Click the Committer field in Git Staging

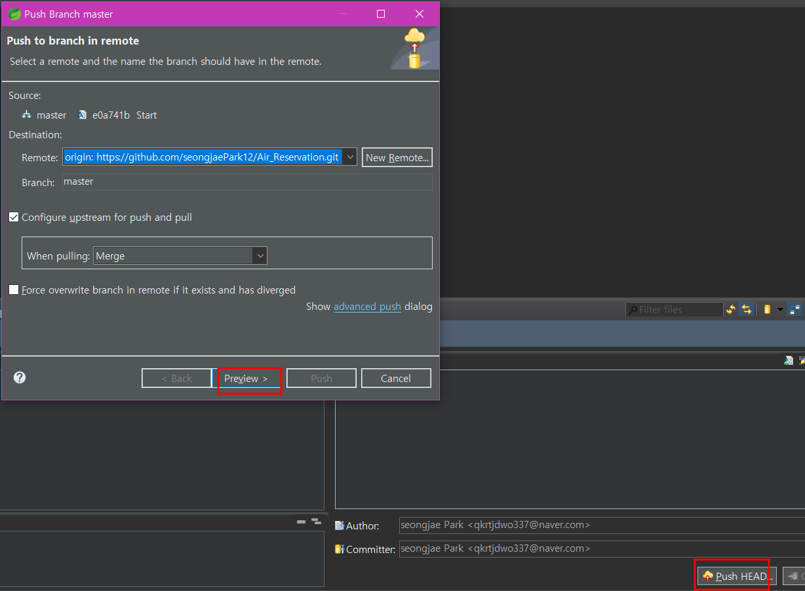[x=602, y=549]
